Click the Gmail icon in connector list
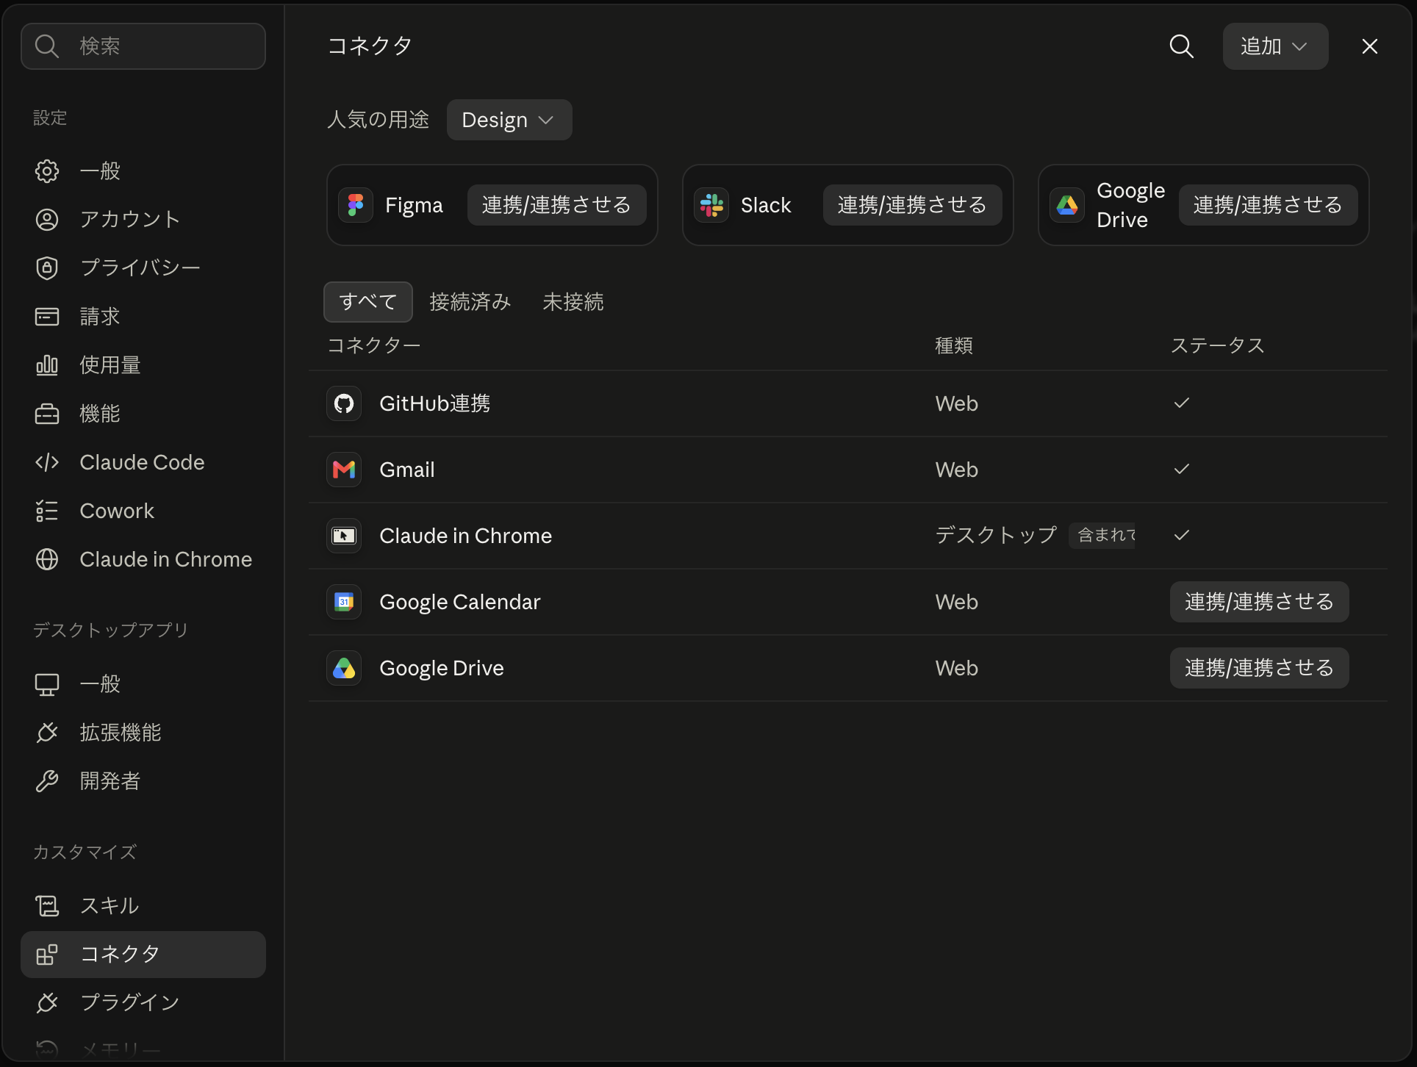This screenshot has height=1067, width=1417. point(344,470)
